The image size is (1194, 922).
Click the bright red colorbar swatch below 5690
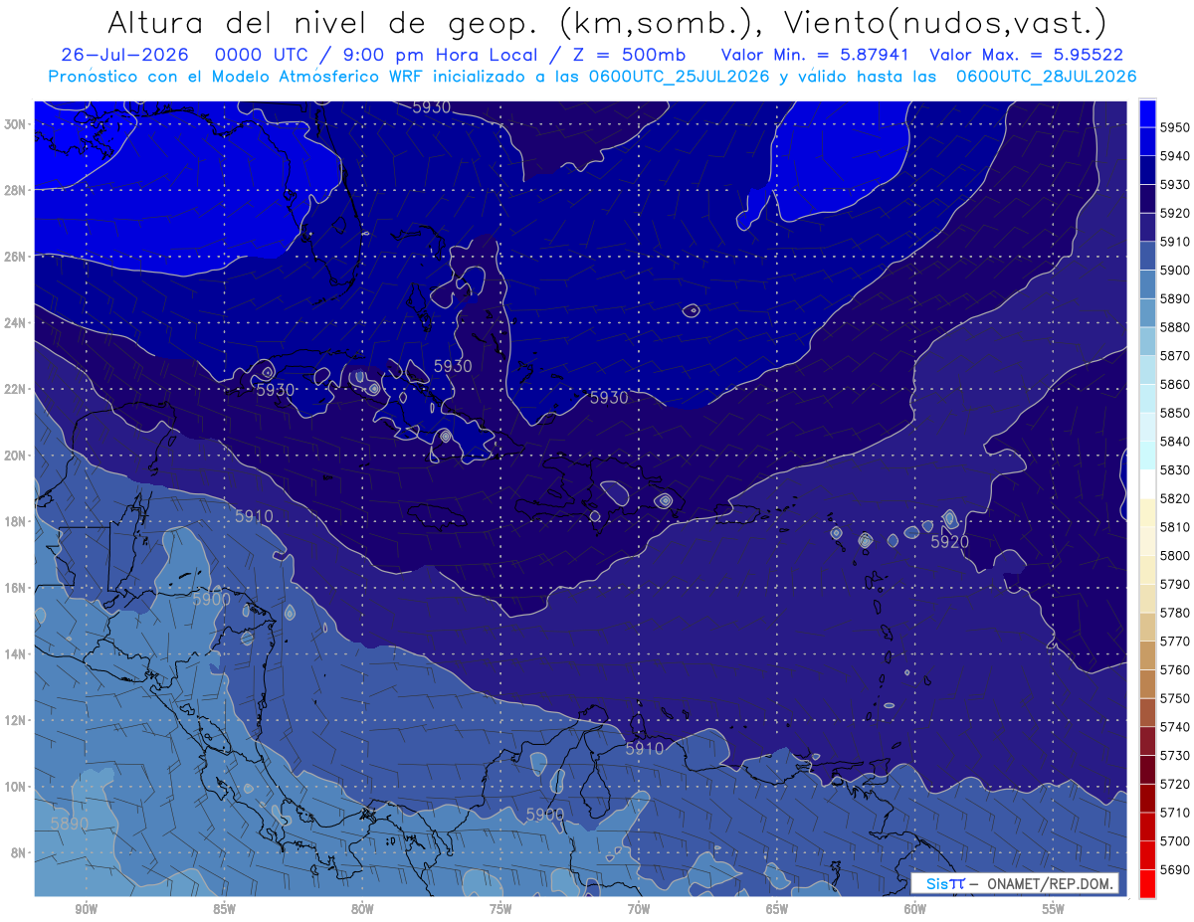[x=1147, y=883]
